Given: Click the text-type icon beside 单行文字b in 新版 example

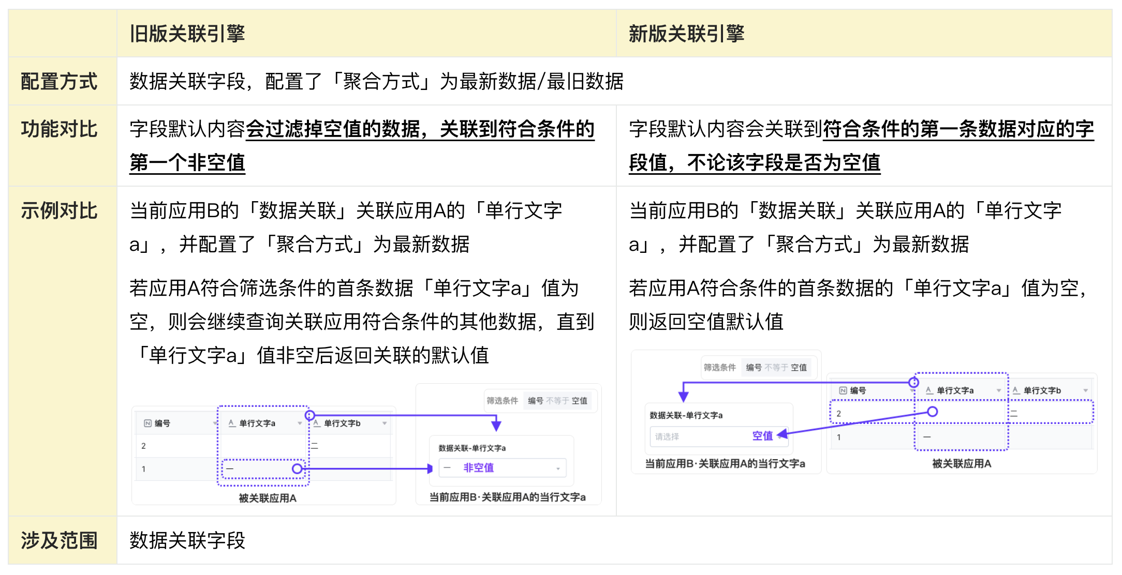Looking at the screenshot, I should click(x=1016, y=390).
